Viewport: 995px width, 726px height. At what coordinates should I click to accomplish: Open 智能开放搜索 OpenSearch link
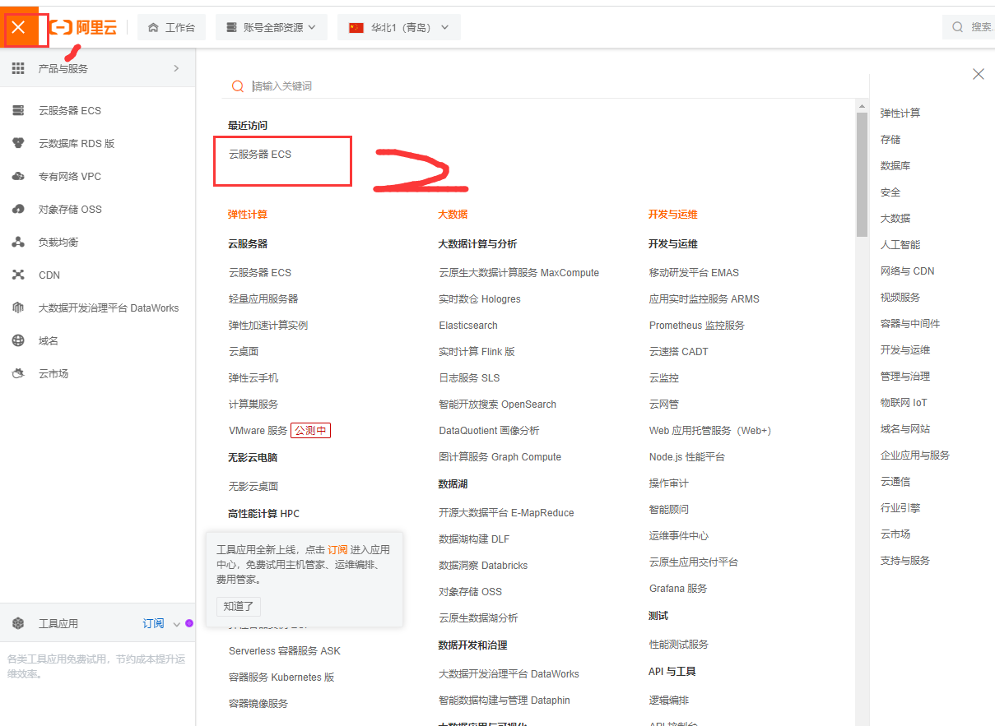497,404
